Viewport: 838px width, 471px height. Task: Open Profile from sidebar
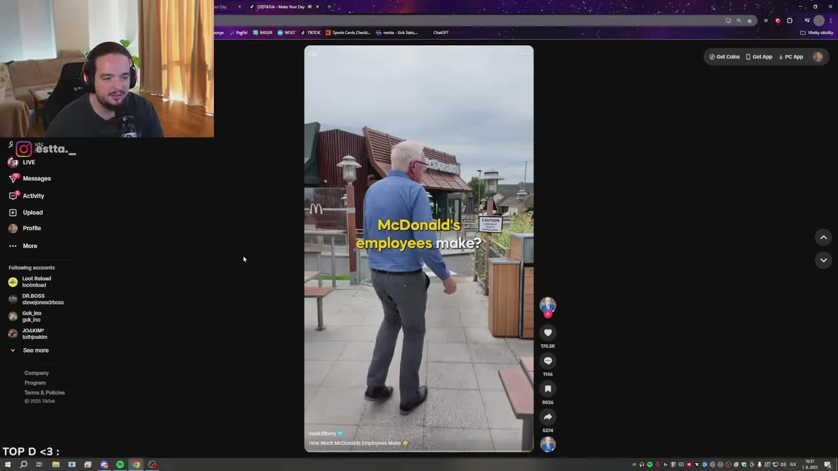(x=24, y=228)
